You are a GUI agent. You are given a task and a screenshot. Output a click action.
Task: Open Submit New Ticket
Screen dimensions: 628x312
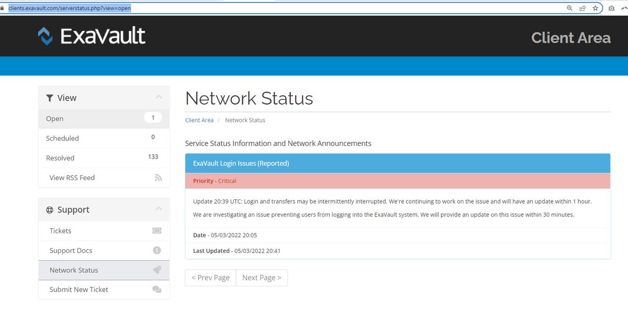click(x=104, y=289)
